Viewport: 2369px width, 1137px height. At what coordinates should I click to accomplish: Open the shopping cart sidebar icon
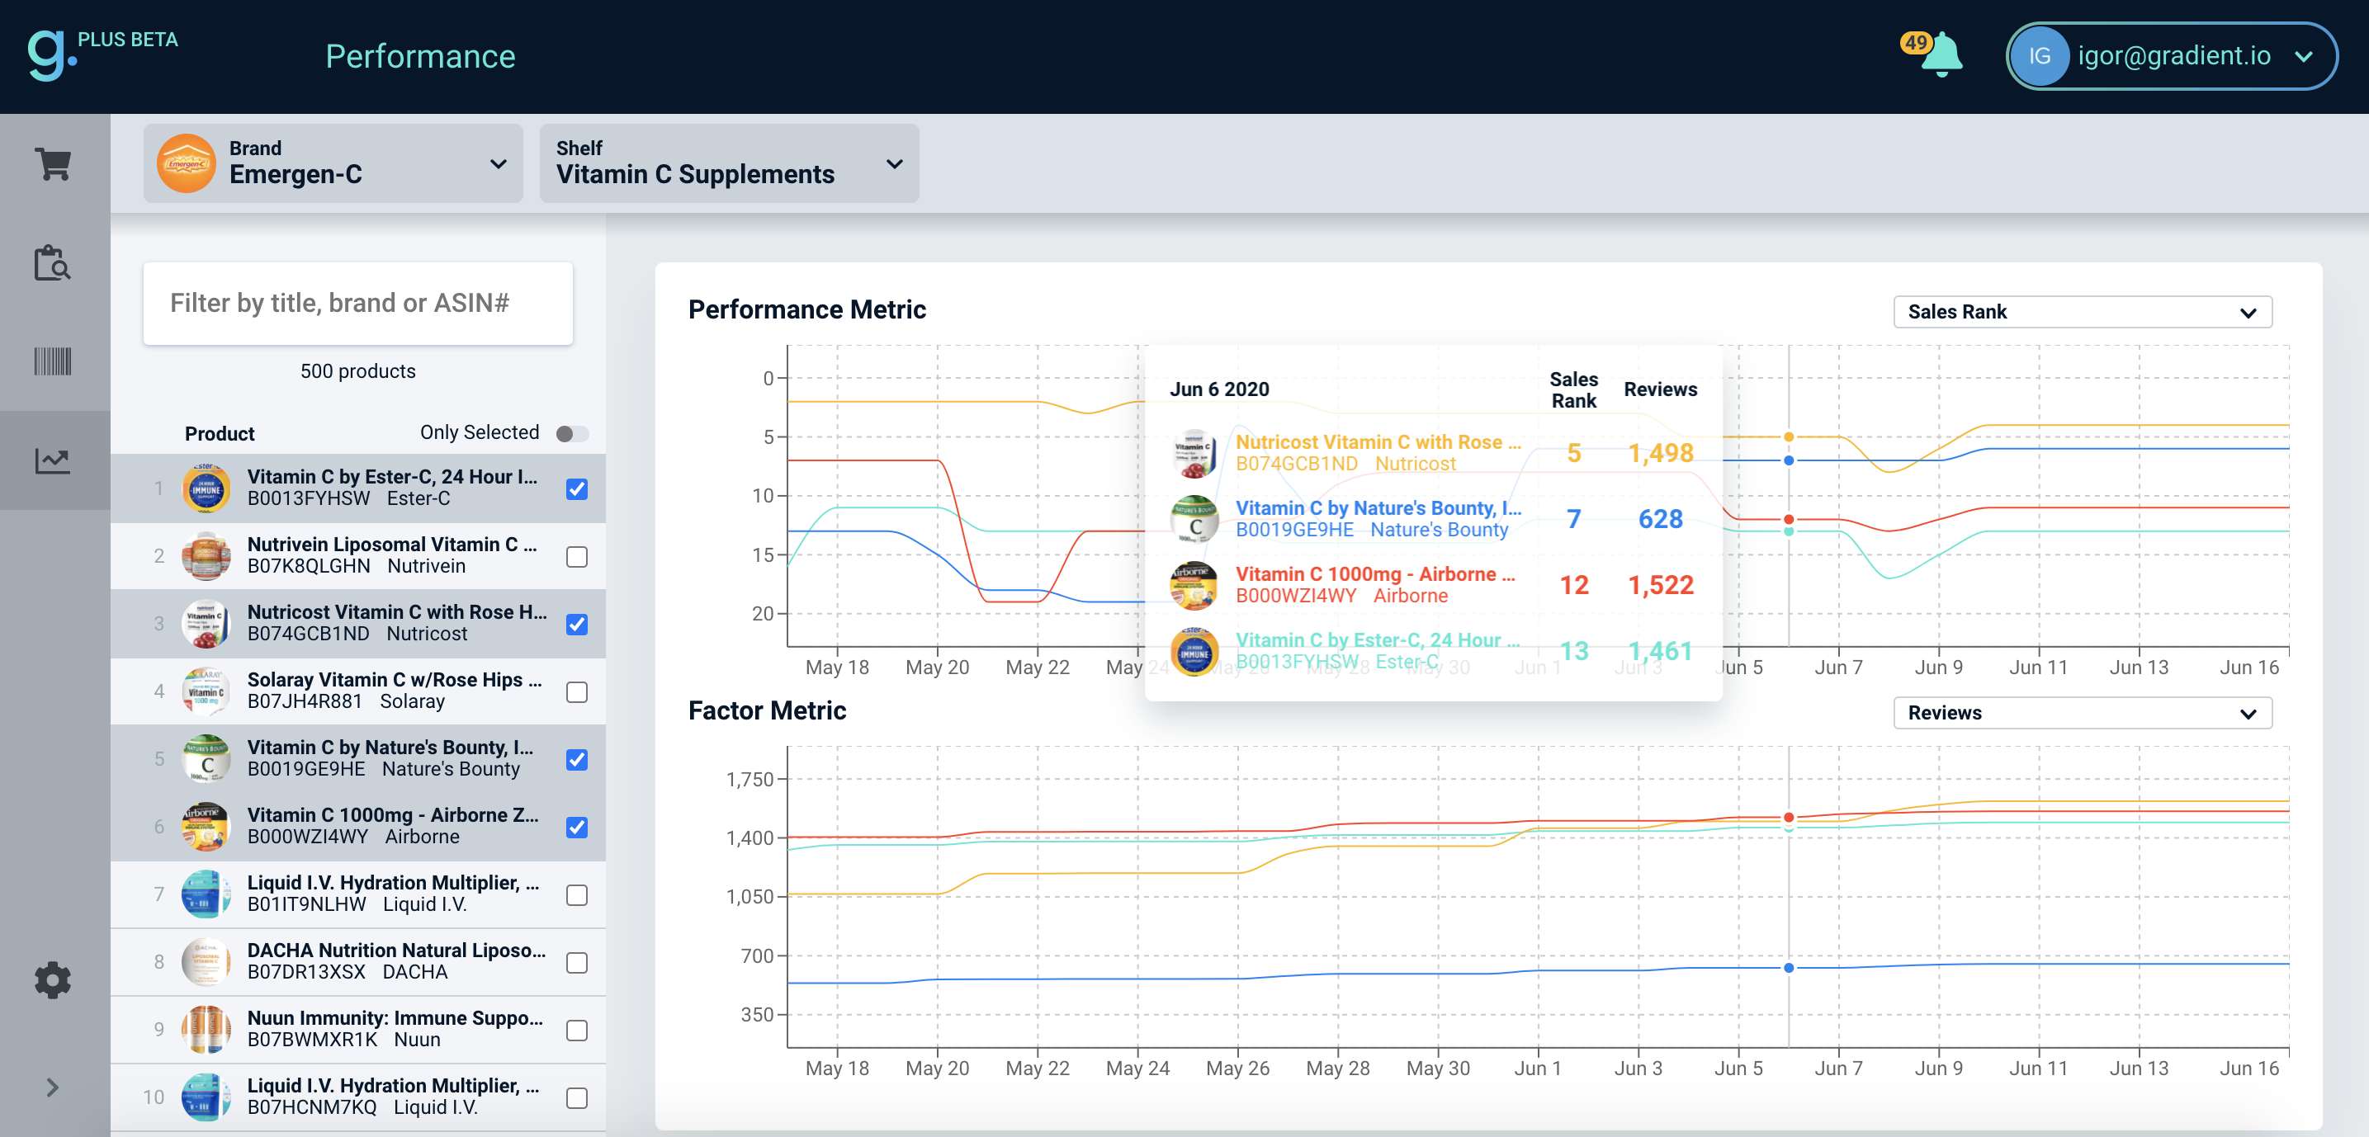point(54,164)
